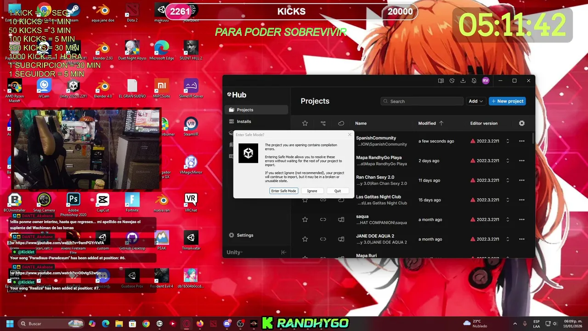The image size is (588, 331).
Task: Sort projects by Name column
Action: point(361,123)
